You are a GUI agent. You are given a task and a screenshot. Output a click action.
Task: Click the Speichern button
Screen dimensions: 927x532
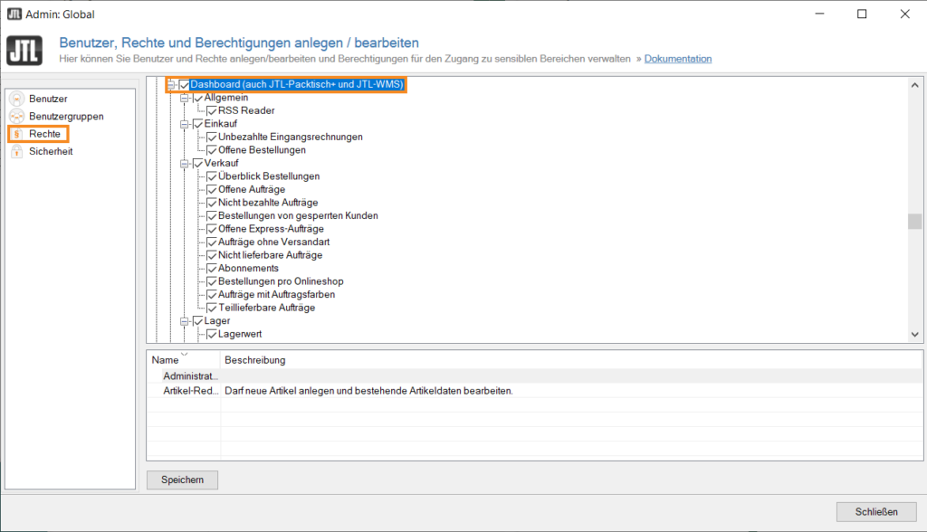182,480
